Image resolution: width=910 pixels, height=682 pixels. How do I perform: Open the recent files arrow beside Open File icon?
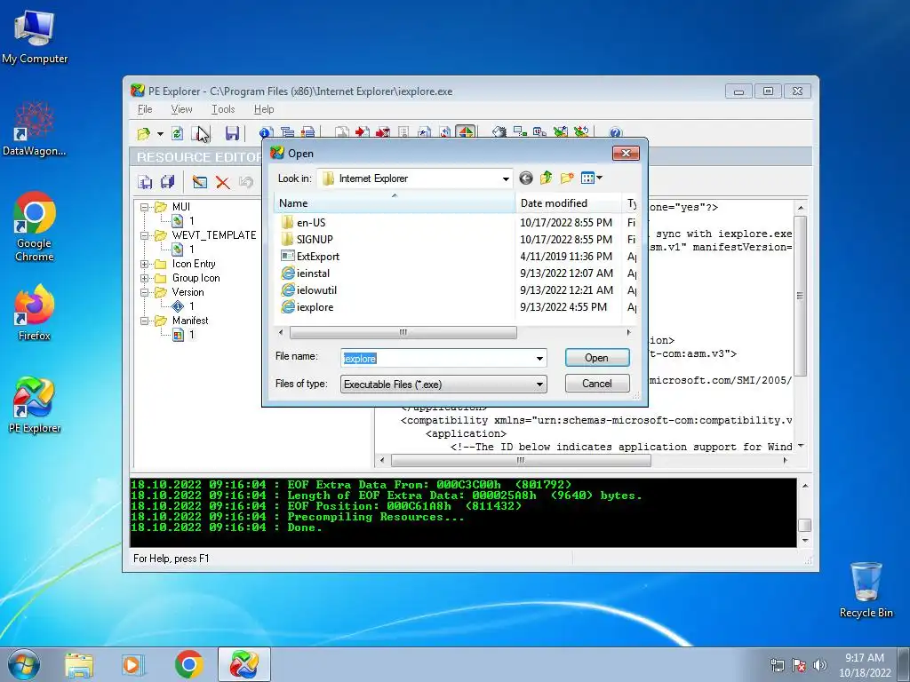(160, 134)
